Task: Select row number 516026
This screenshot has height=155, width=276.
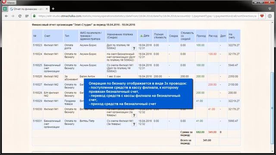Action: click(x=38, y=77)
